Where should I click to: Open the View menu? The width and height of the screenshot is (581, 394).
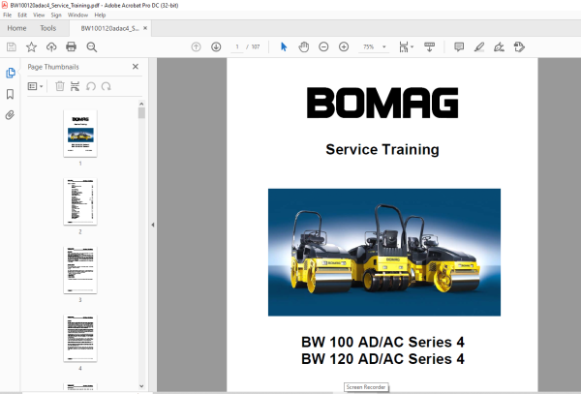pyautogui.click(x=39, y=15)
